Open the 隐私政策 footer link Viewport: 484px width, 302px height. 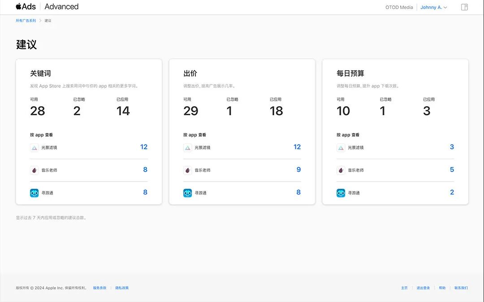tap(122, 288)
